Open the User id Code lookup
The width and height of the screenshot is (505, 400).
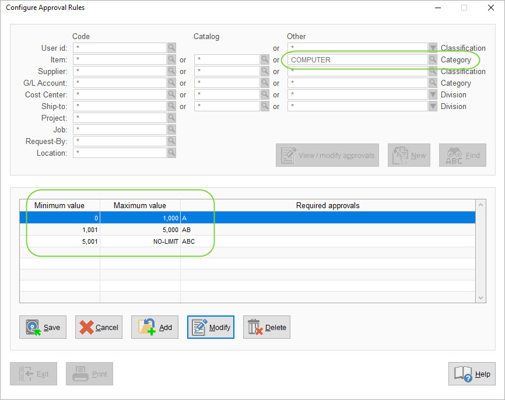click(172, 48)
